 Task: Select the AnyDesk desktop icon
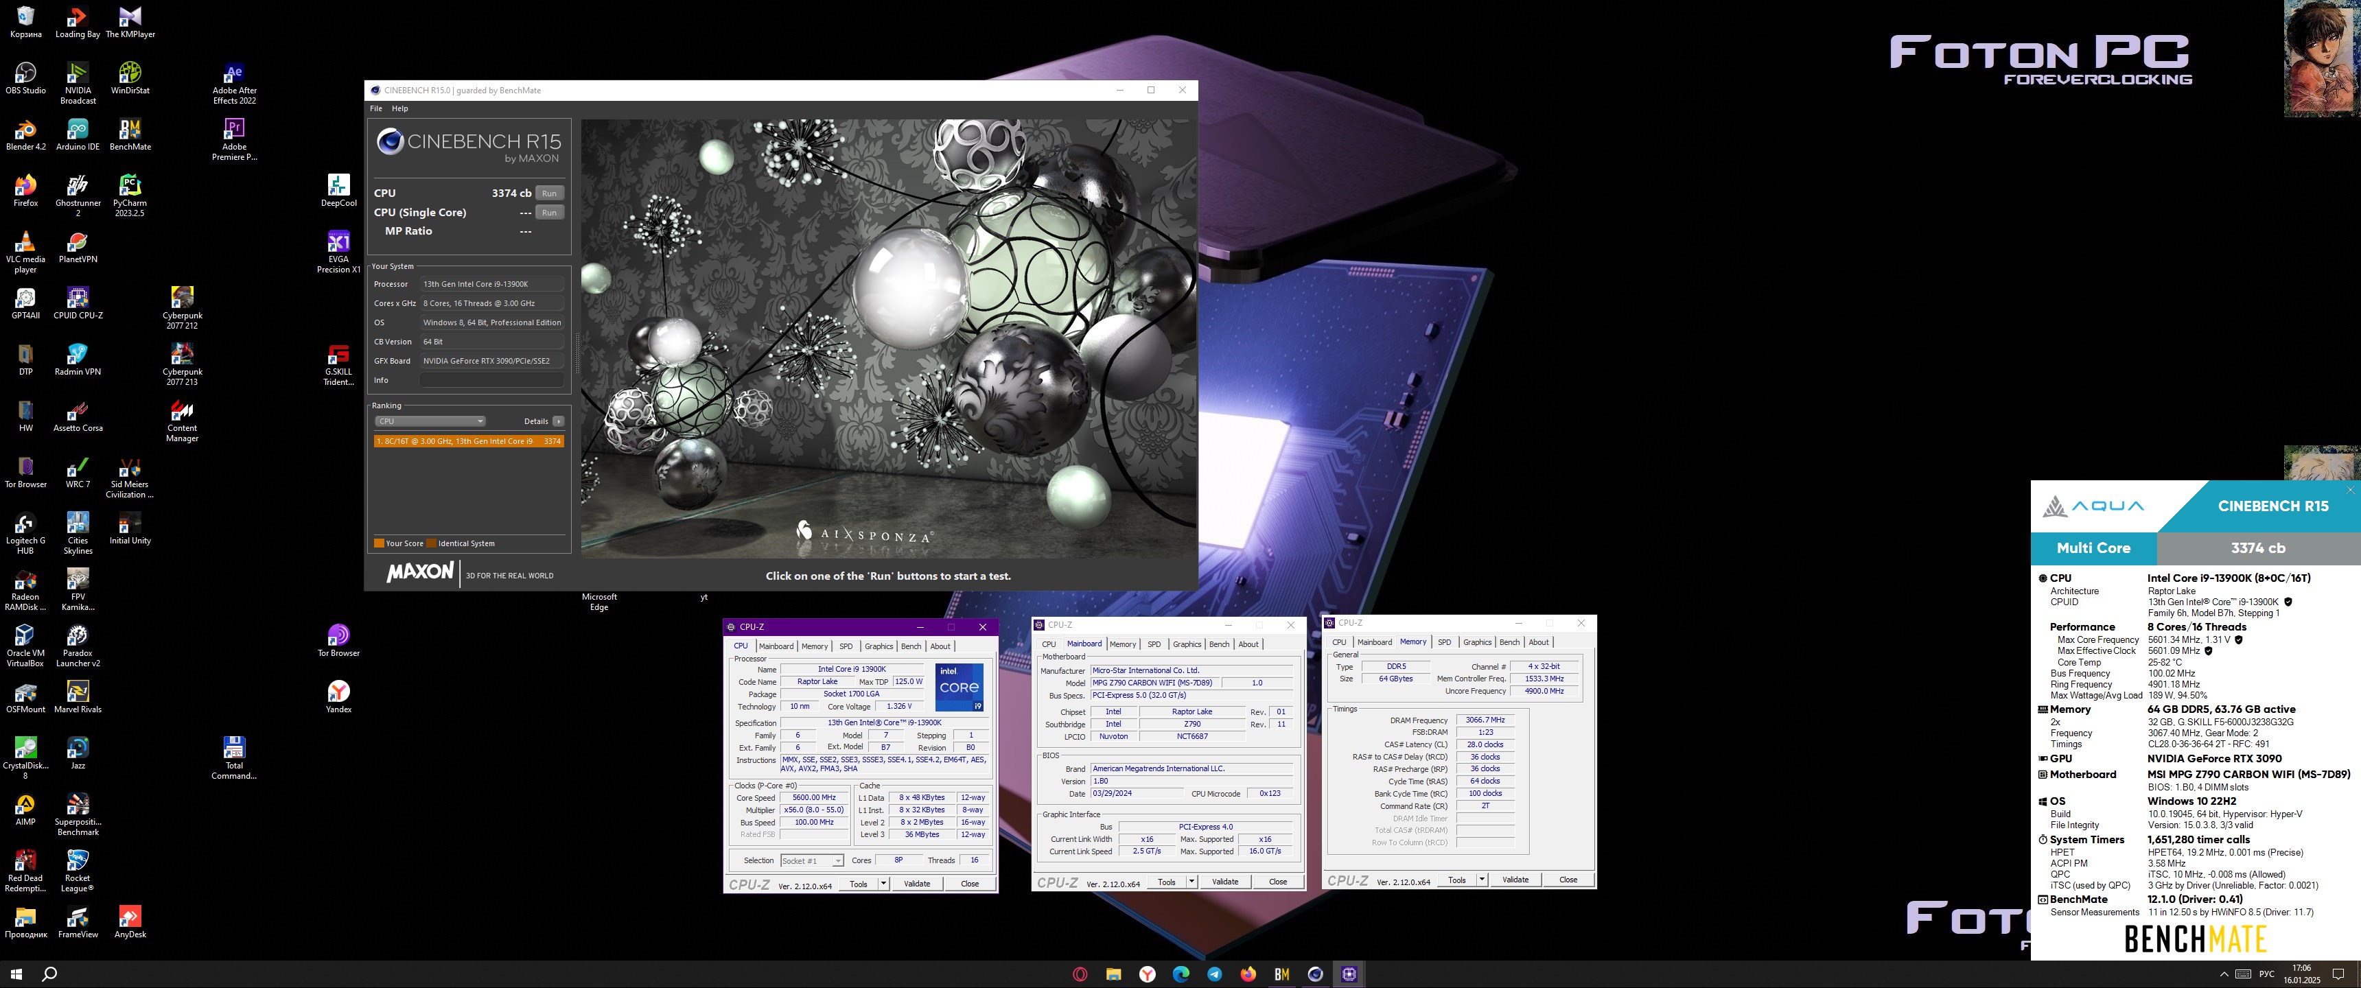(130, 922)
